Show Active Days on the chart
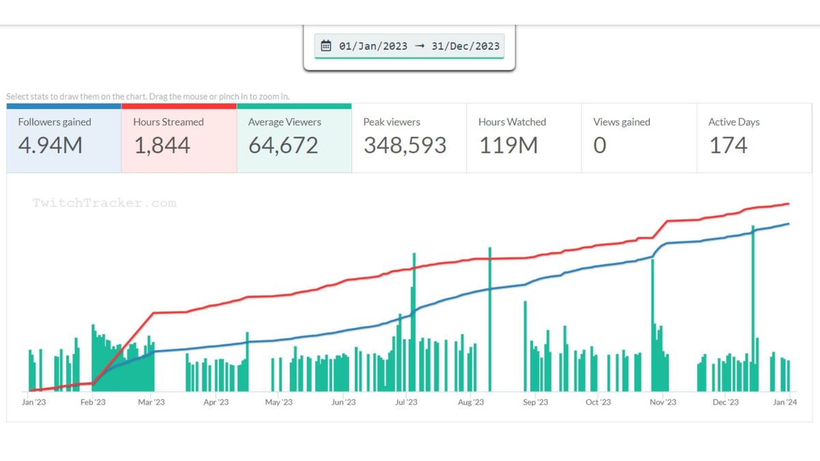The width and height of the screenshot is (820, 461). [754, 137]
